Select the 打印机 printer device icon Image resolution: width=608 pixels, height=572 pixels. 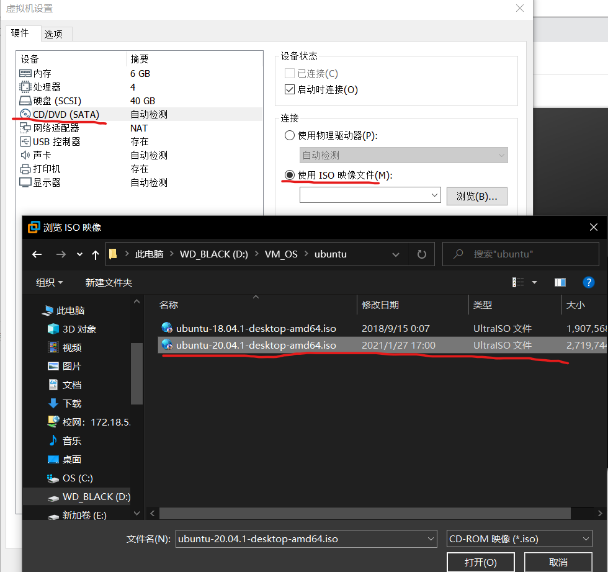point(26,168)
